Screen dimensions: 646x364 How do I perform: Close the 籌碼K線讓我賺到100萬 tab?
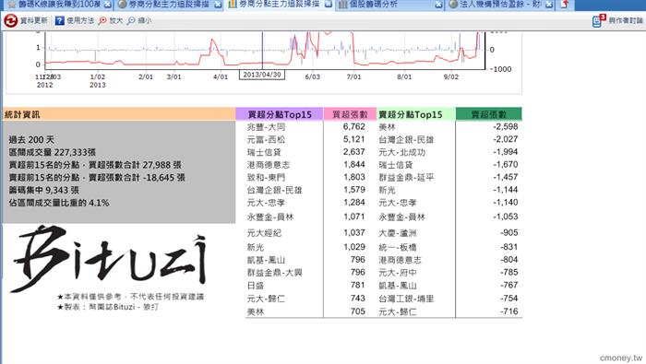(107, 5)
